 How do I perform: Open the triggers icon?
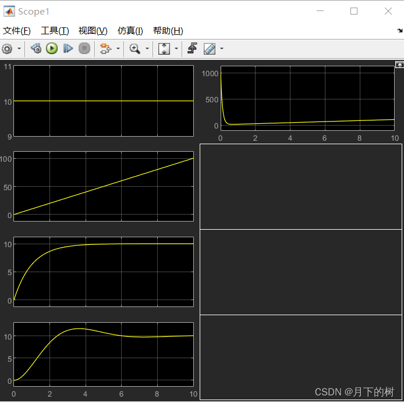(192, 48)
